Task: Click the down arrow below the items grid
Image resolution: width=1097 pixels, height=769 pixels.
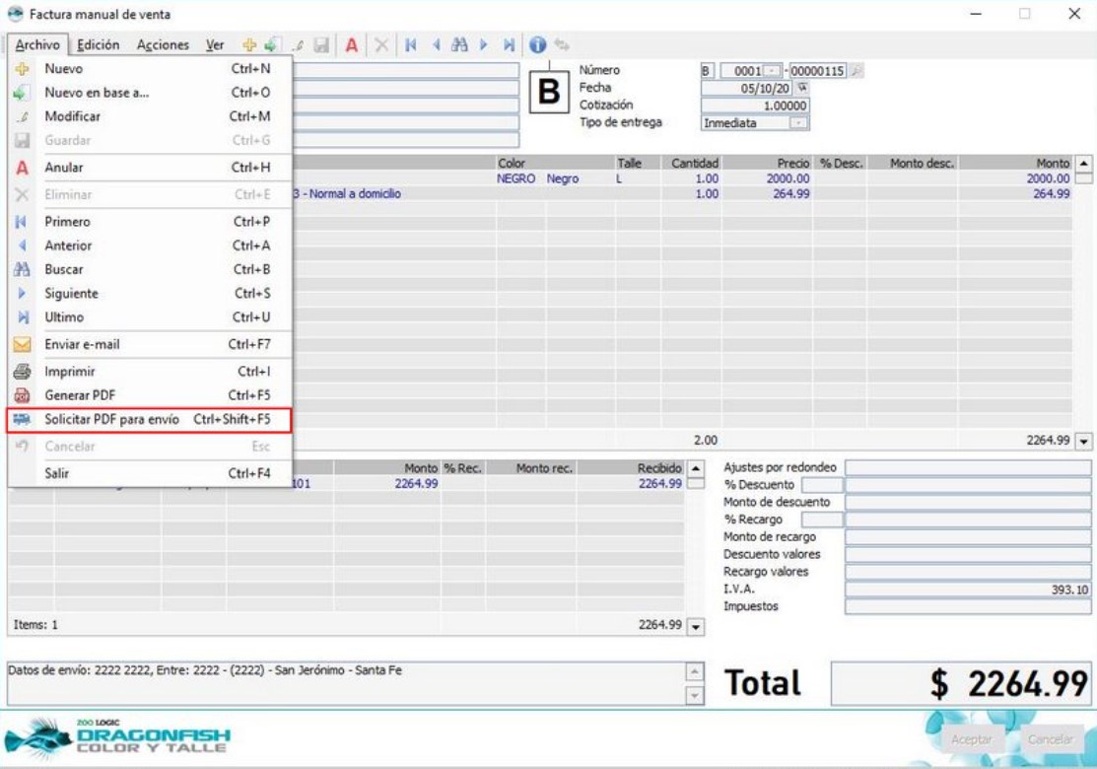Action: pos(1084,442)
